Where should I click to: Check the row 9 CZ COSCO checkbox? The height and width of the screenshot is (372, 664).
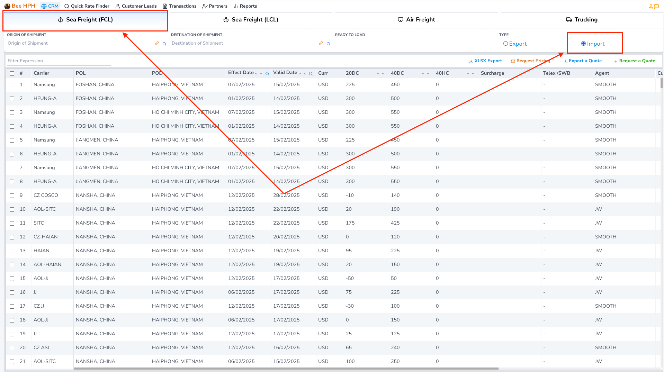[x=12, y=196]
